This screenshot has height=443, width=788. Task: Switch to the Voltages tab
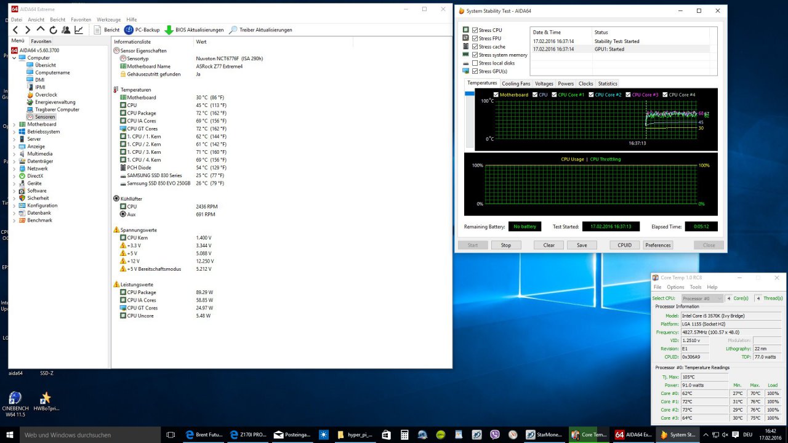click(x=544, y=84)
